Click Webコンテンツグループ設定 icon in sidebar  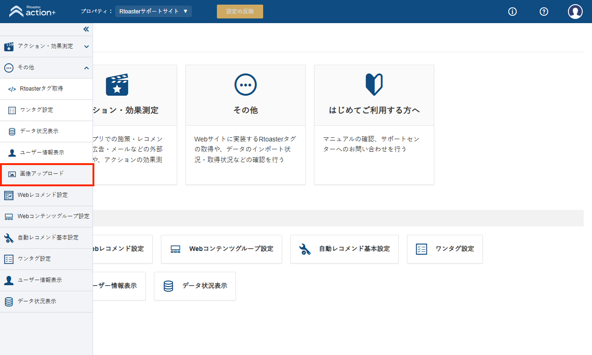click(9, 216)
